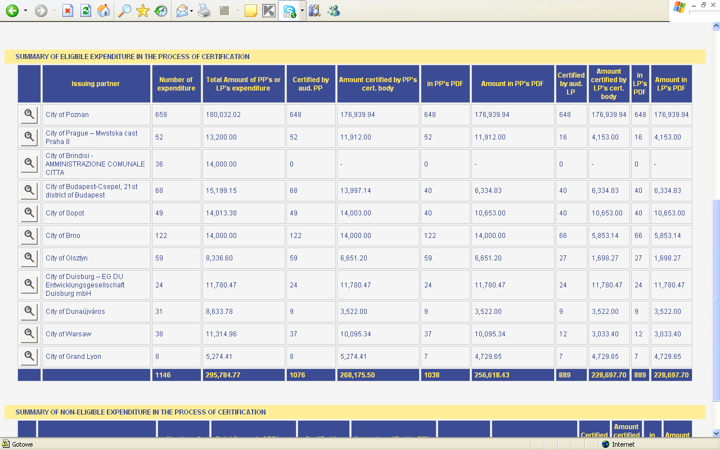720x450 pixels.
Task: View details for City of Brindisi row
Action: coord(29,163)
